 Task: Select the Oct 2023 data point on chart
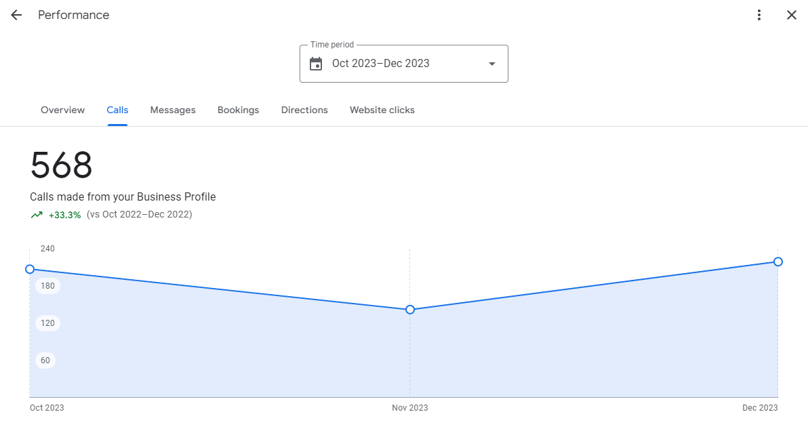pos(30,269)
